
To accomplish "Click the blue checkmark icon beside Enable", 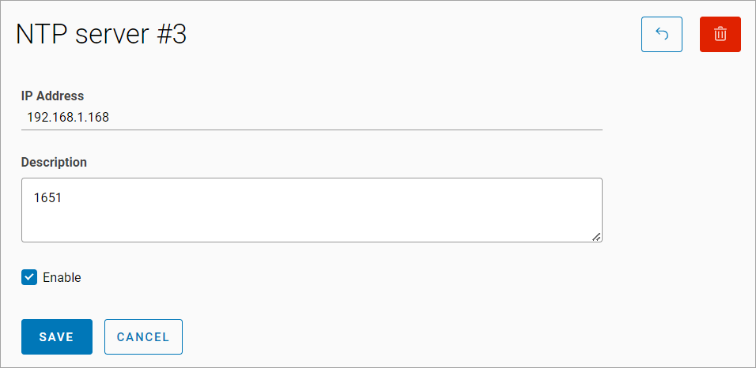I will tap(28, 277).
